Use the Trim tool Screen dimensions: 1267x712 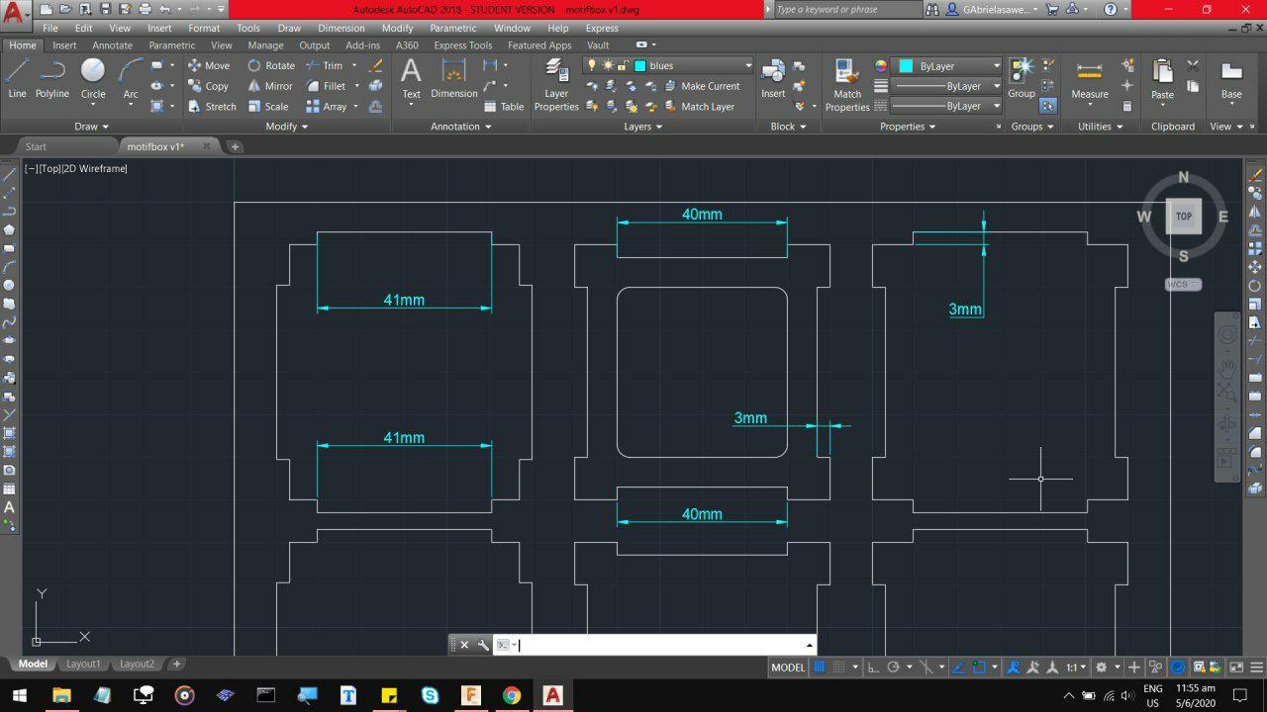click(324, 65)
